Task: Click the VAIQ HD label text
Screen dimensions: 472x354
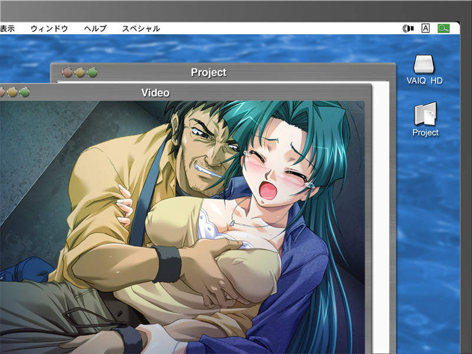Action: [424, 81]
